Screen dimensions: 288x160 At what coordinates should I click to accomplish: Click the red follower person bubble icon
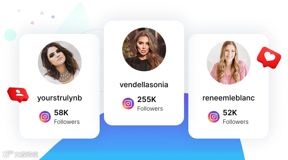(18, 95)
